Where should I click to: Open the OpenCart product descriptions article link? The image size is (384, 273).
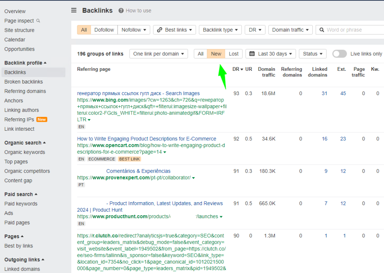(x=147, y=139)
